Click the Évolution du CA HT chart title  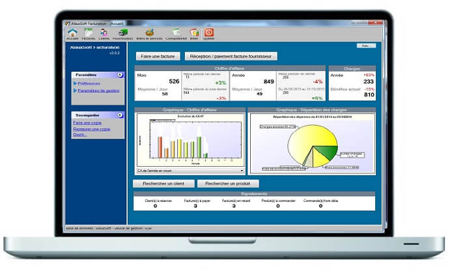191,116
